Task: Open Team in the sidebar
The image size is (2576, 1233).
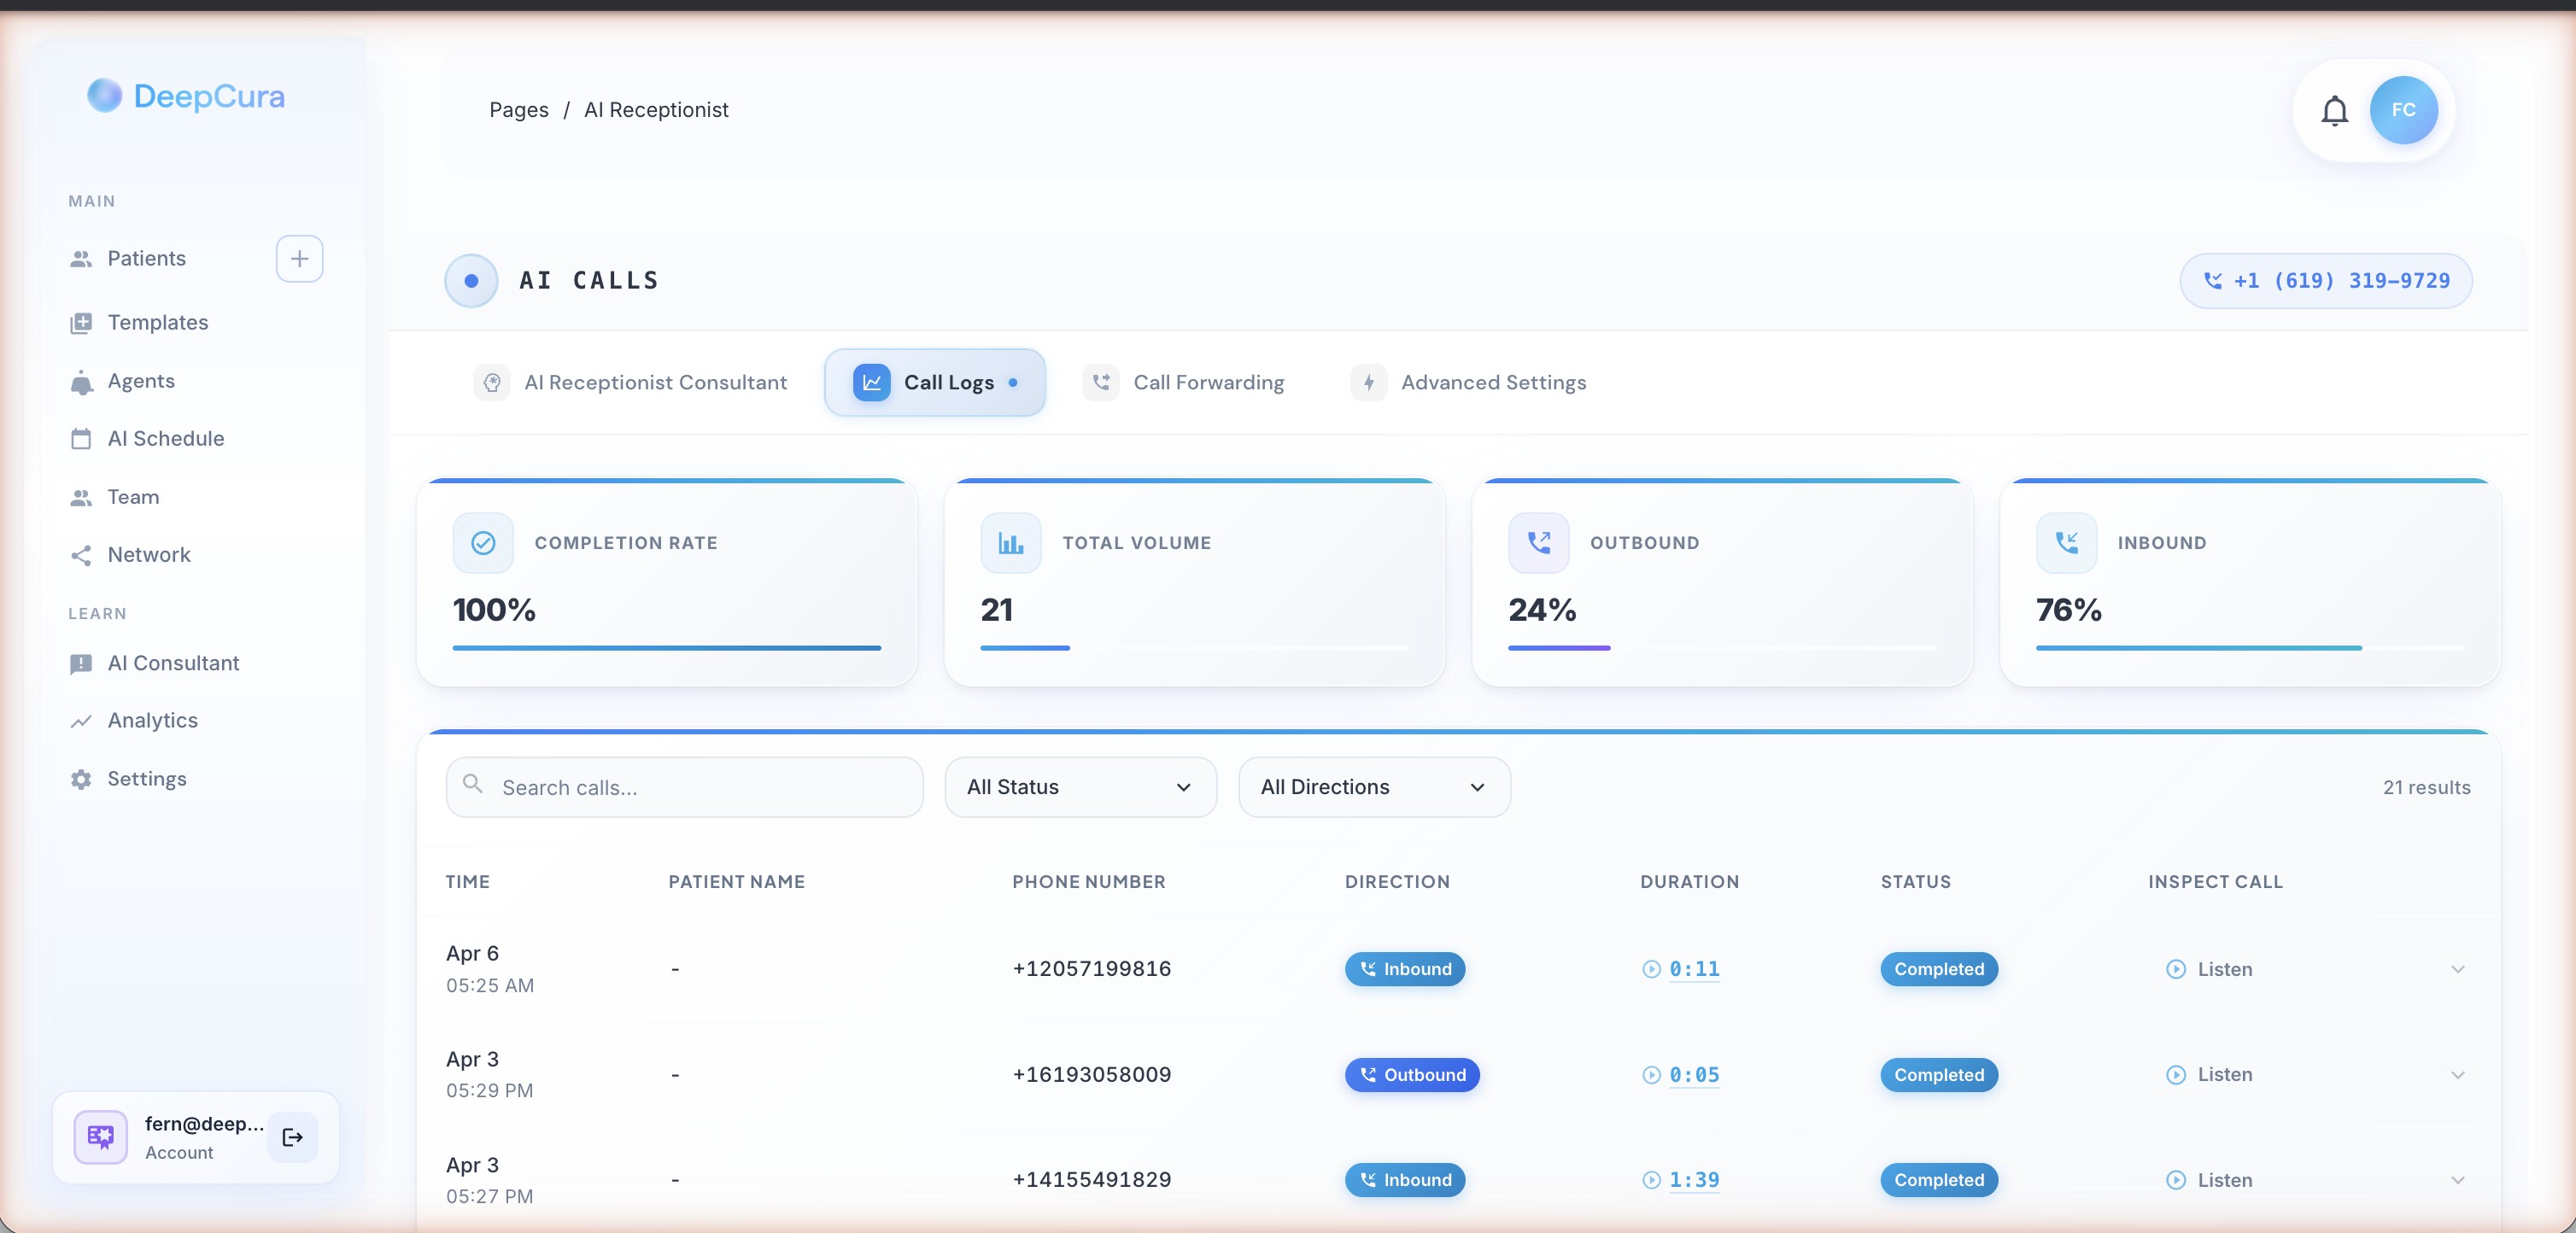Action: click(x=133, y=497)
